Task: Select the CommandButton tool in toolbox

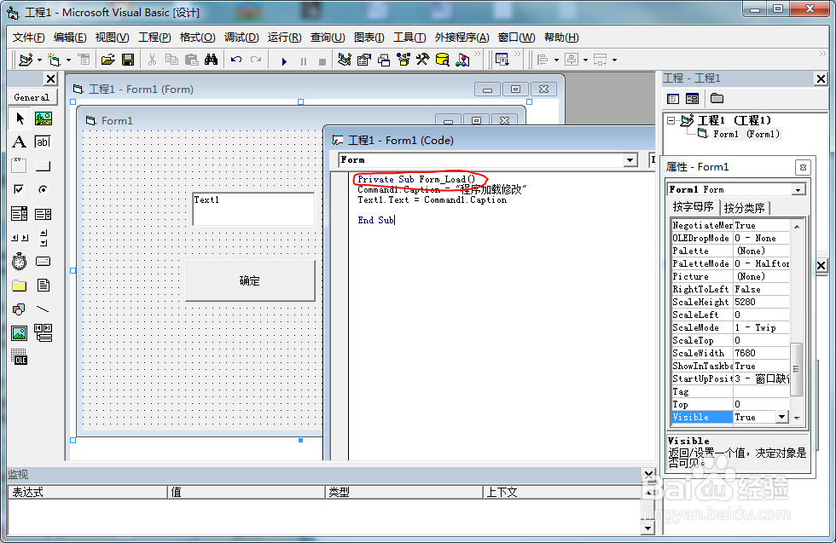Action: [44, 165]
